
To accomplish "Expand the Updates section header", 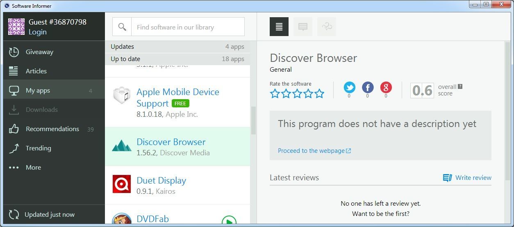I will (177, 47).
